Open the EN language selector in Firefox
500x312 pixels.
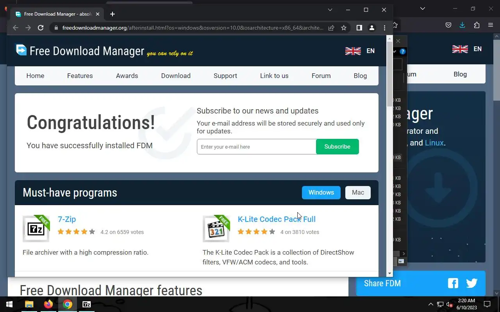[477, 49]
